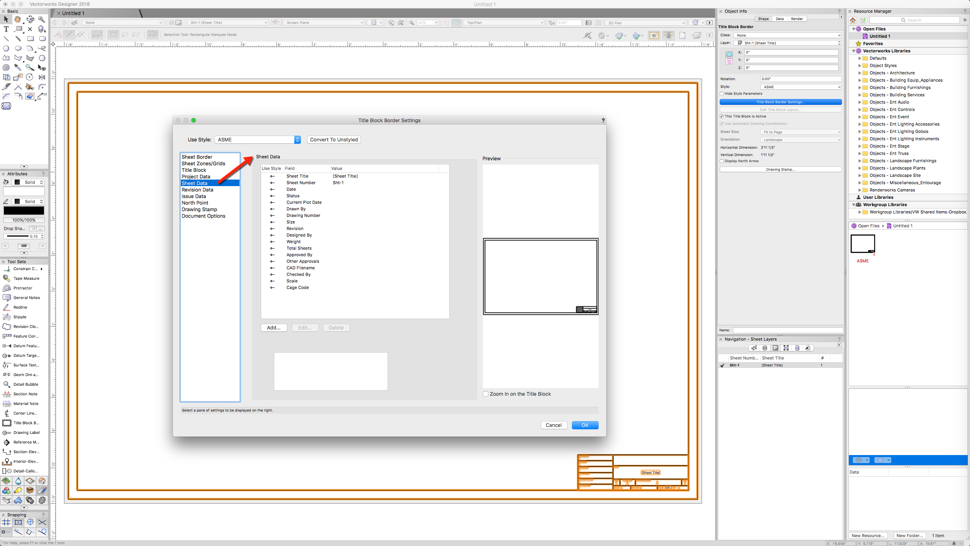Select the Pan hand tool
Image resolution: width=970 pixels, height=546 pixels.
click(18, 19)
